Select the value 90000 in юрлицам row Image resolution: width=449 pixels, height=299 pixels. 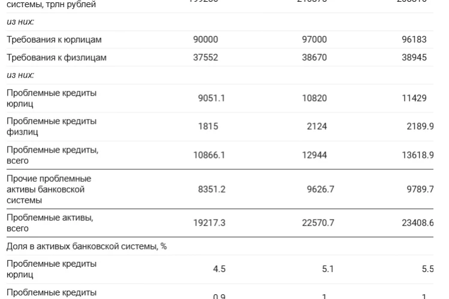pyautogui.click(x=205, y=39)
